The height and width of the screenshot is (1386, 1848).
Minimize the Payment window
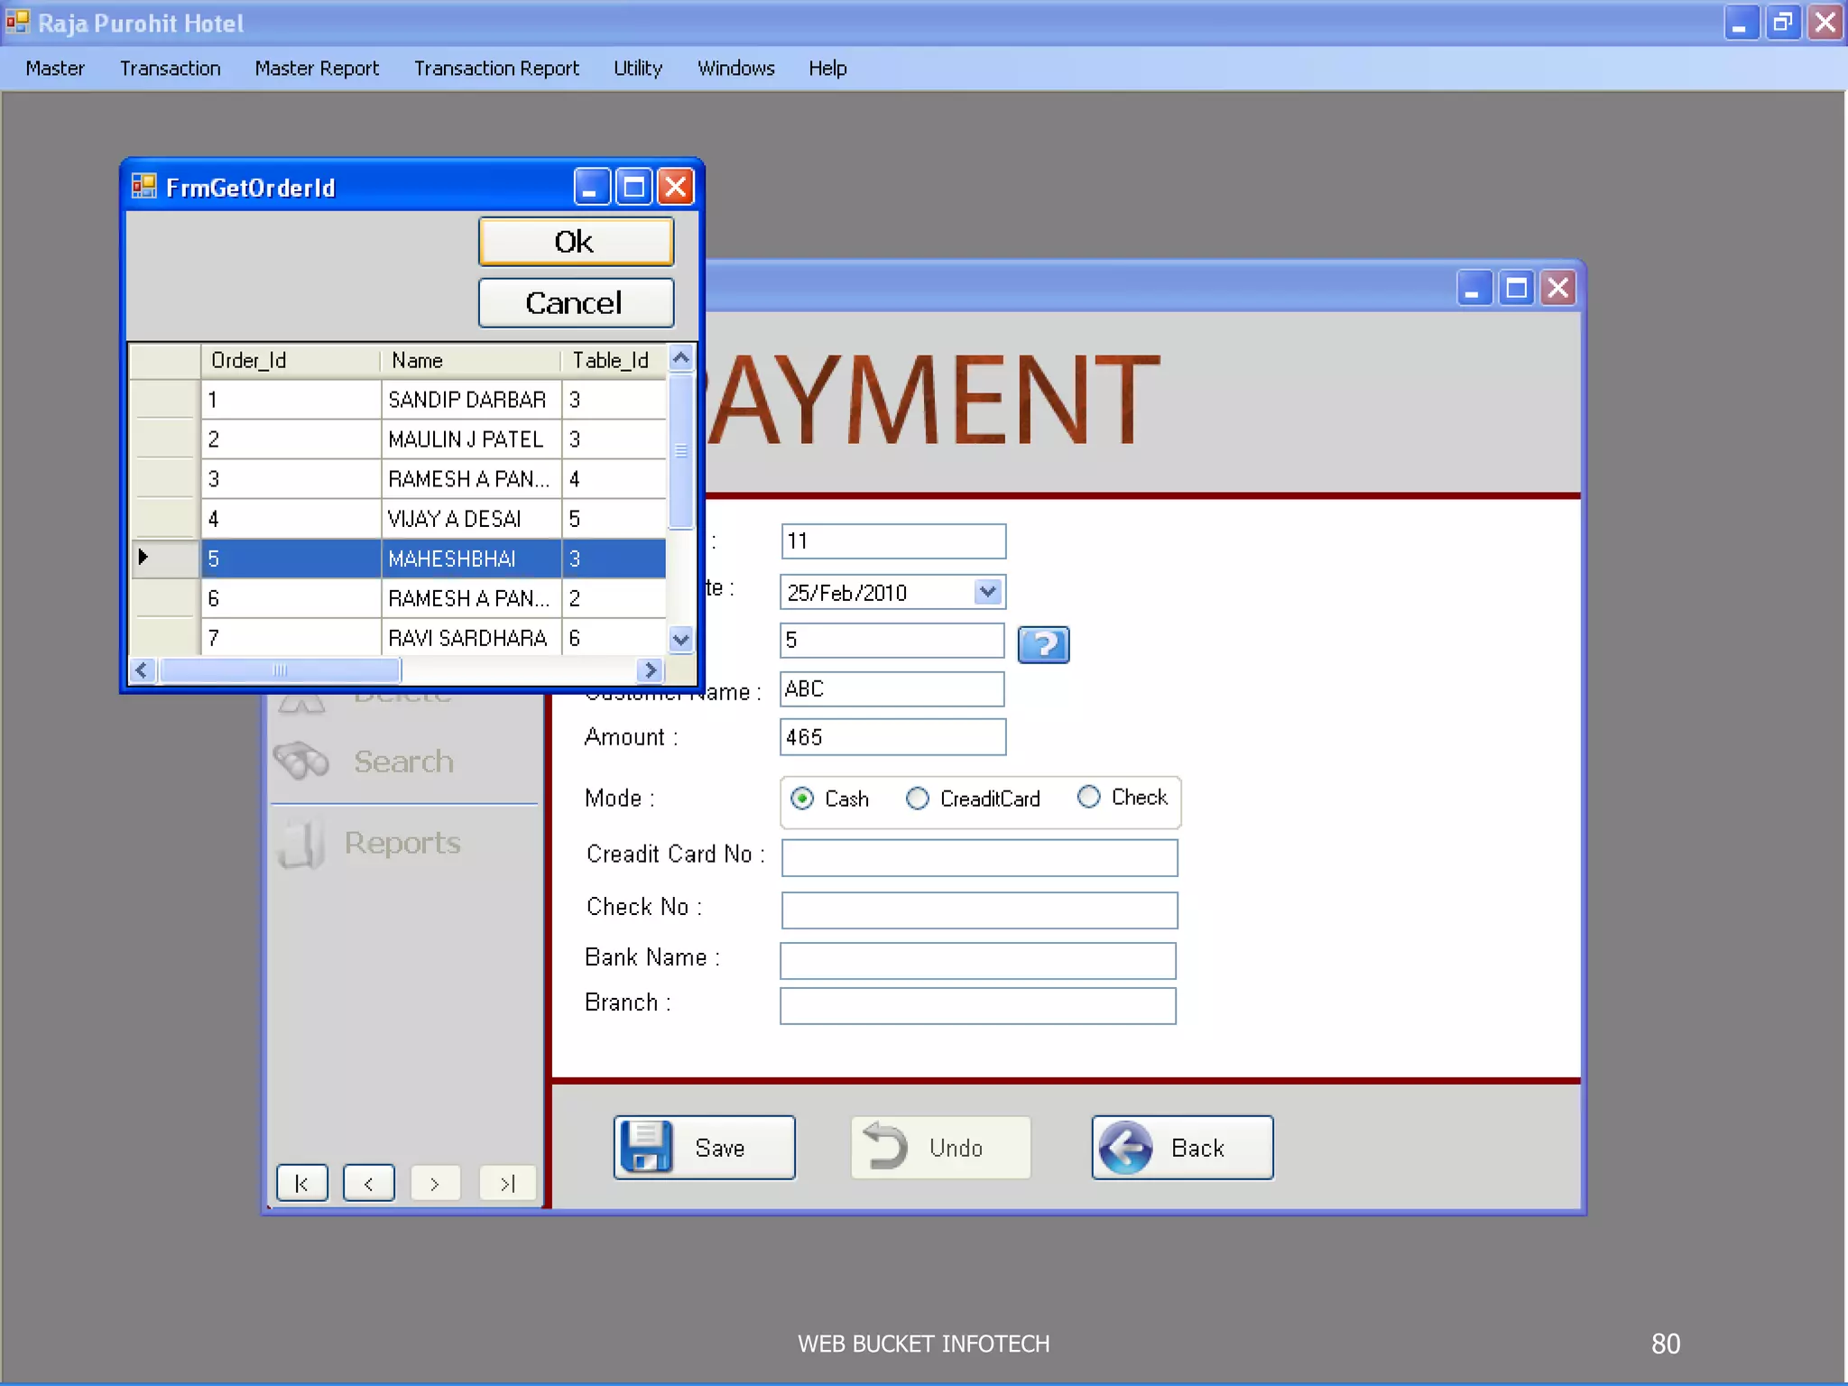[1474, 288]
